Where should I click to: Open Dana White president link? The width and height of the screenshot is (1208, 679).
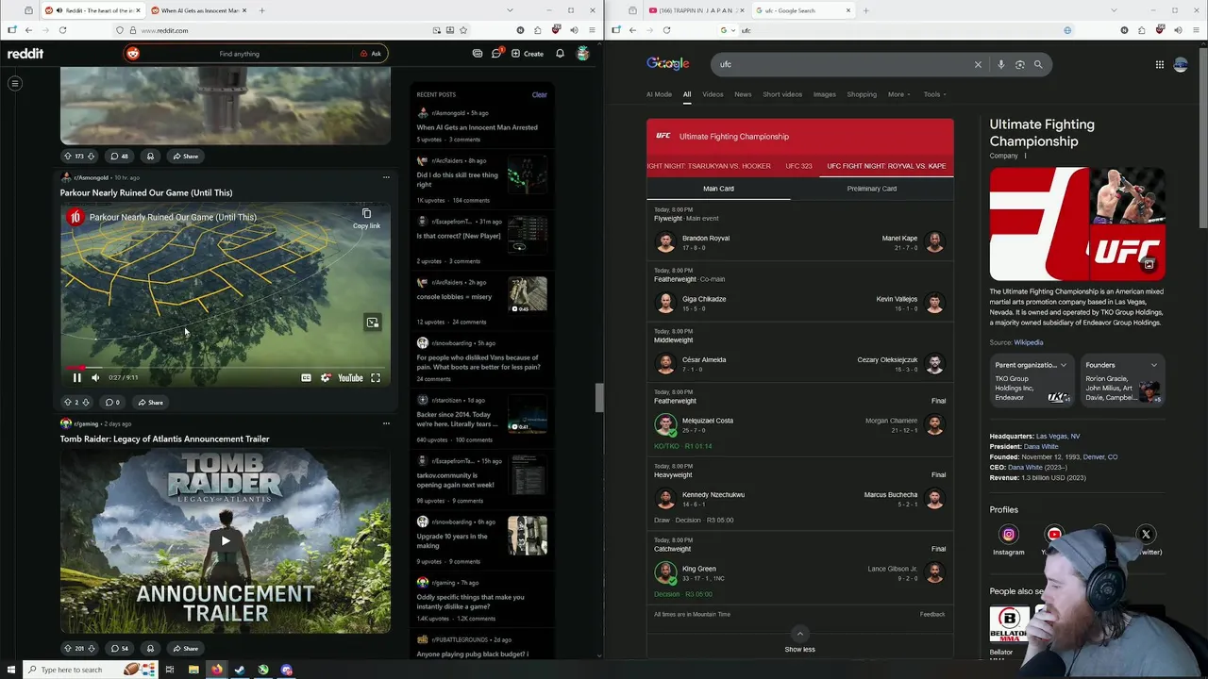coord(1041,446)
